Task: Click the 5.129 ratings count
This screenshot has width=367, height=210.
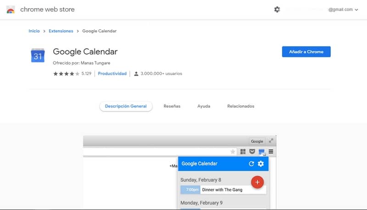Action: tap(86, 73)
